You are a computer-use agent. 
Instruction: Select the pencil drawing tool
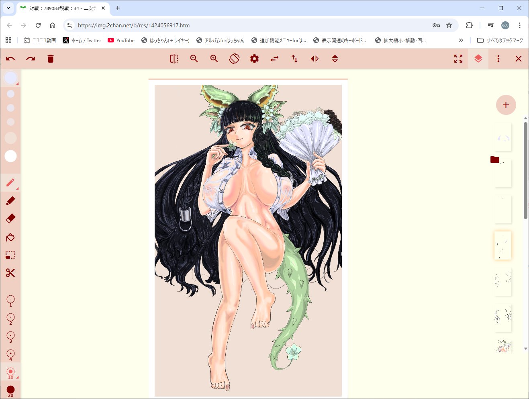pyautogui.click(x=10, y=183)
